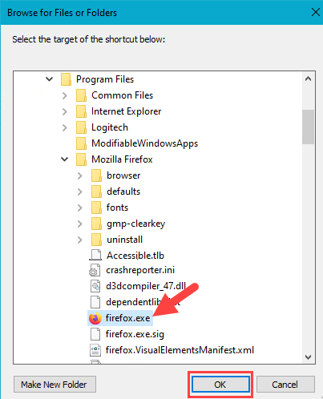Select the d3dcompiler_47.dll file name

pyautogui.click(x=146, y=286)
